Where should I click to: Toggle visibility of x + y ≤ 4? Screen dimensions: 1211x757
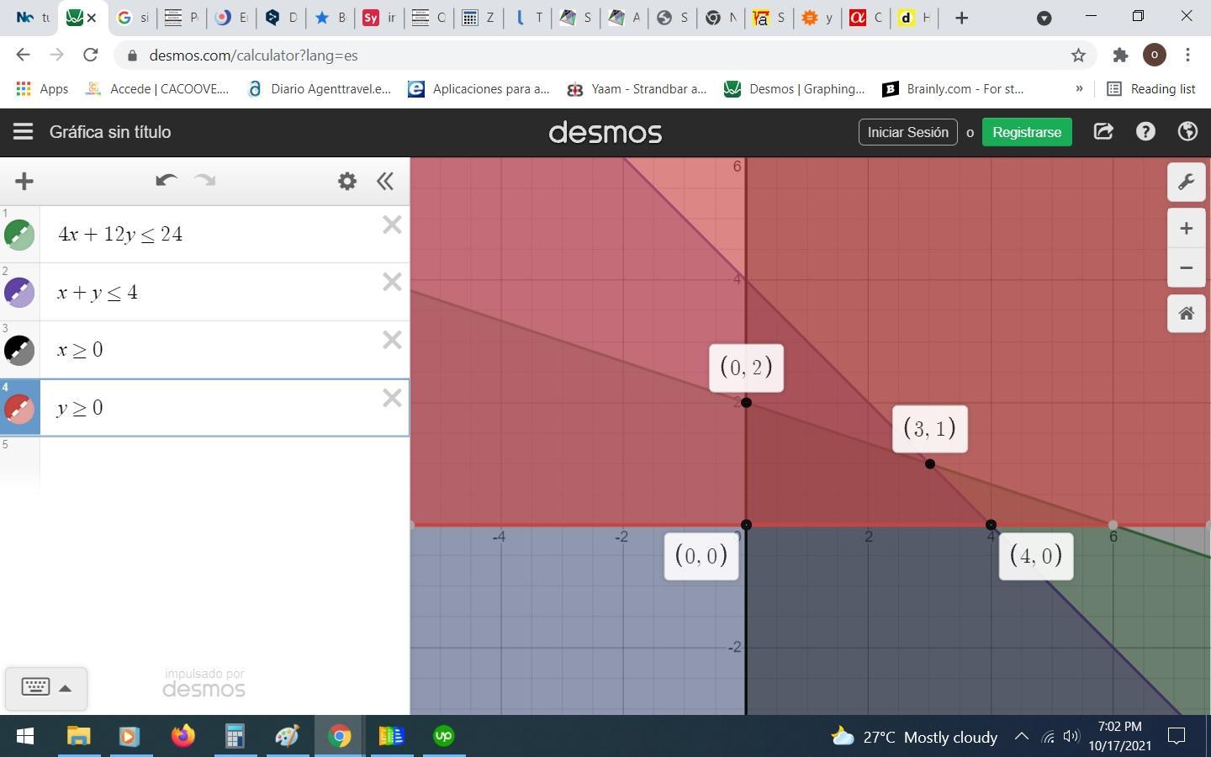coord(19,293)
